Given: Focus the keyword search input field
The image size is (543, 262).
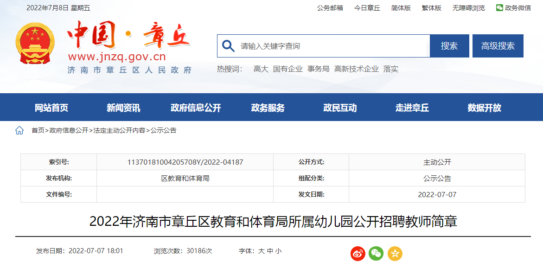Looking at the screenshot, I should (x=324, y=46).
